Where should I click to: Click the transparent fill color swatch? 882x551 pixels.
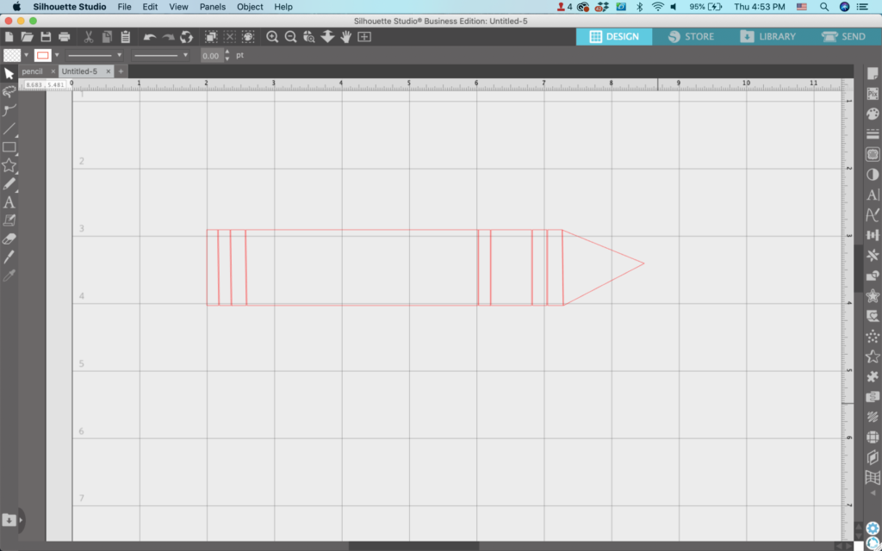coord(12,55)
